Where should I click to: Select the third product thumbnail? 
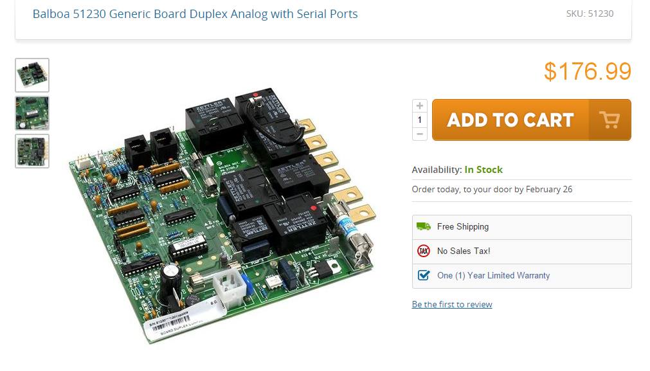pyautogui.click(x=32, y=151)
